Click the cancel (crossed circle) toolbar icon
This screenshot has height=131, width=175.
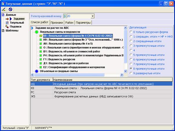point(10,10)
